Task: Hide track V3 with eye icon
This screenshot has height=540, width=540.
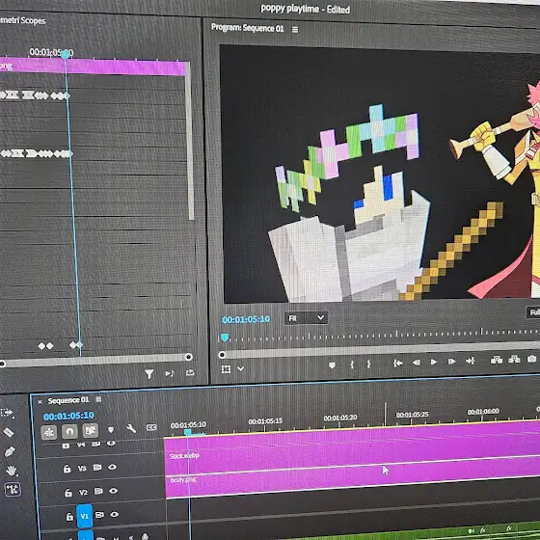Action: tap(112, 467)
